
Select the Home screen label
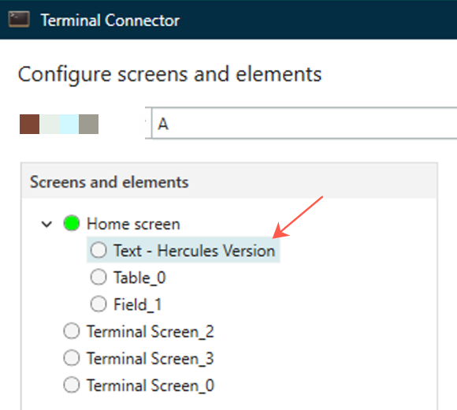133,224
